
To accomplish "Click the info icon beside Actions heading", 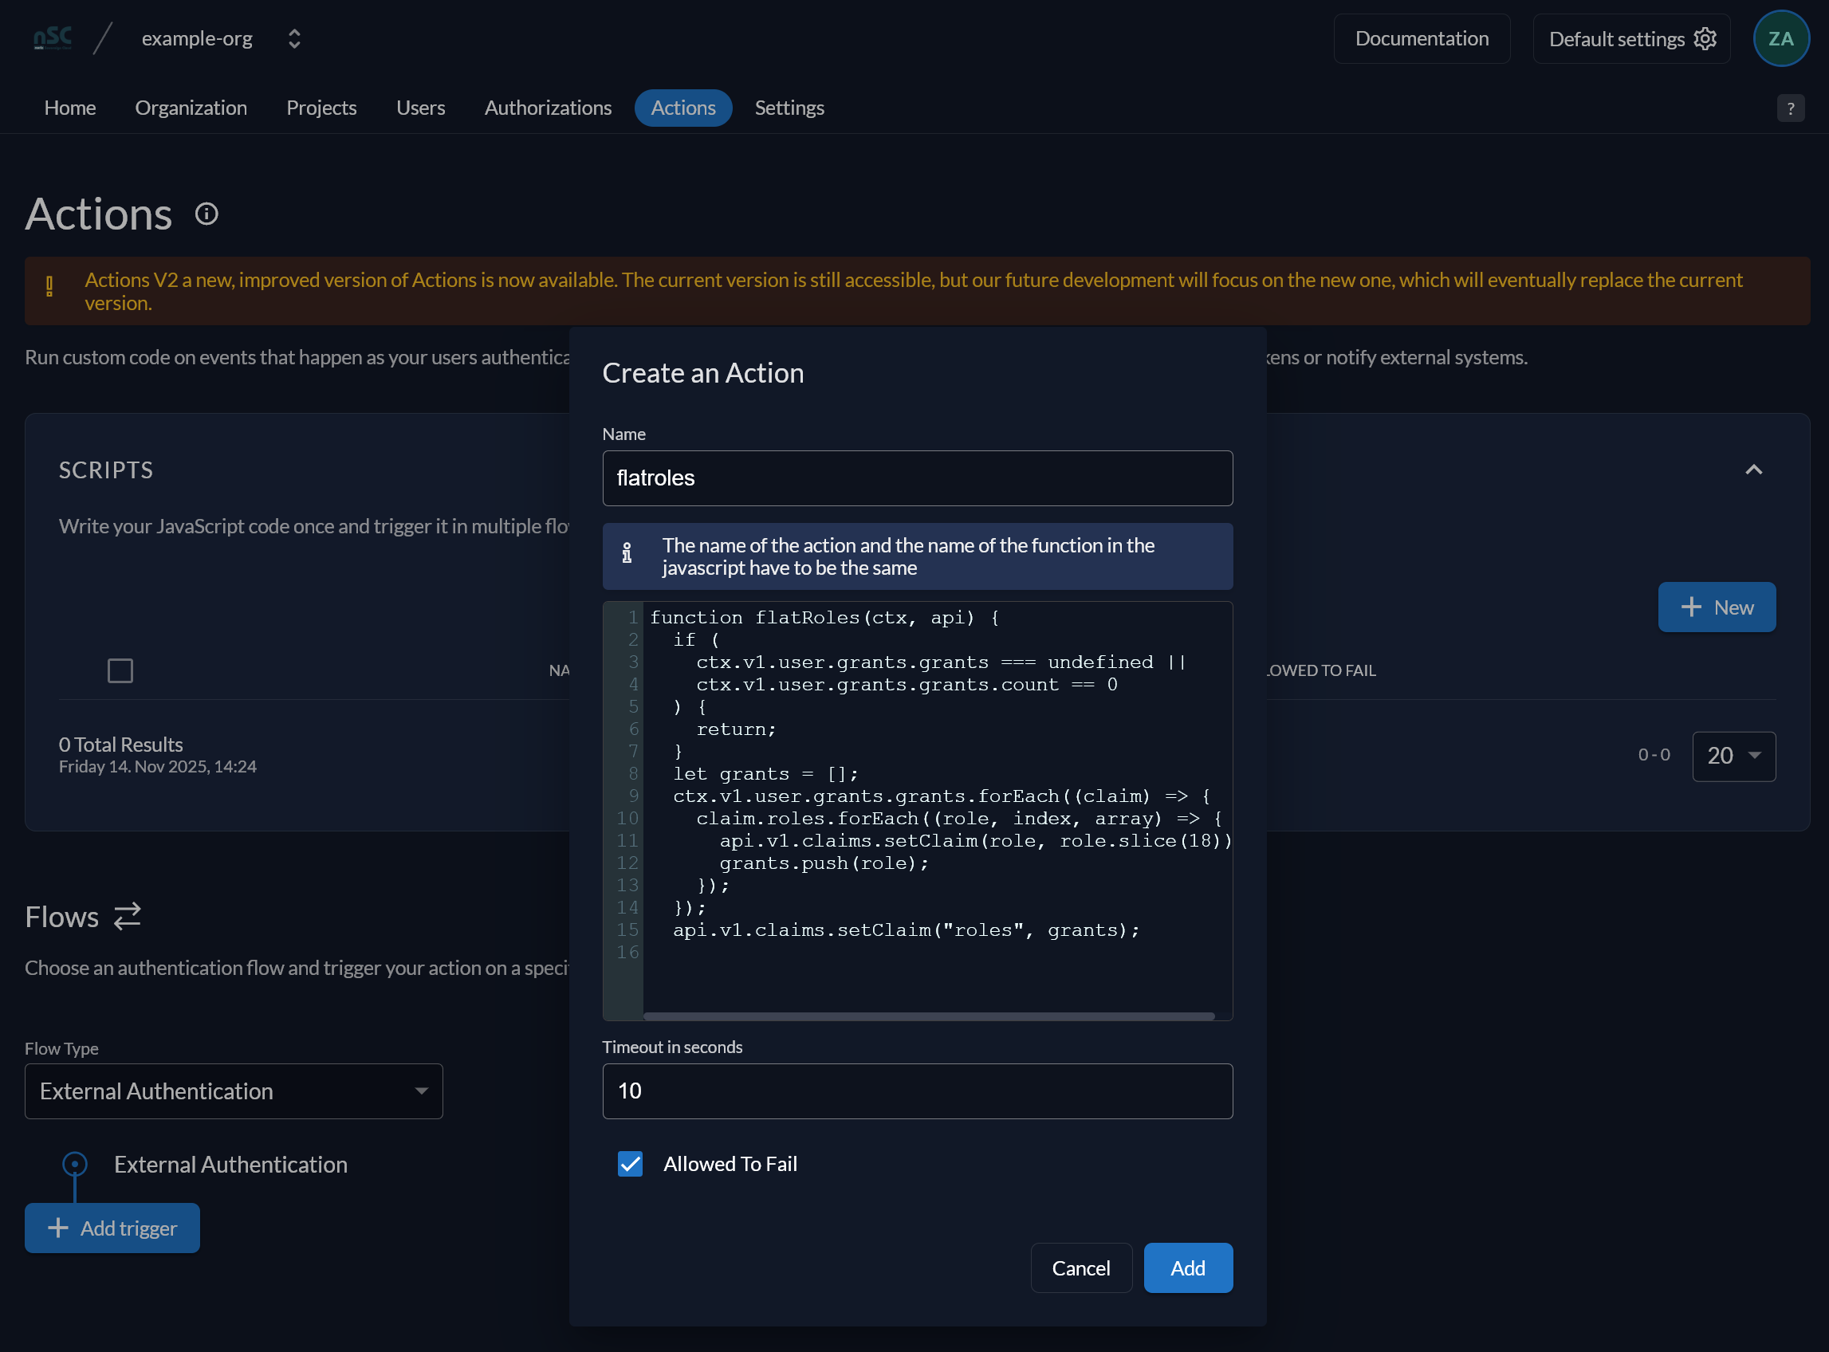I will (x=207, y=214).
